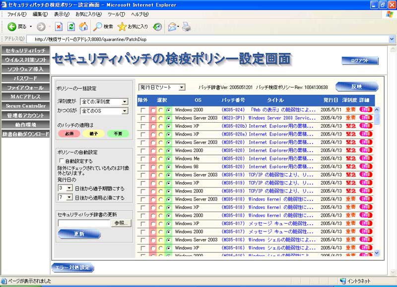This screenshot has height=287, width=397.
Task: Open the 編集(E) menu
Action: [x=40, y=14]
